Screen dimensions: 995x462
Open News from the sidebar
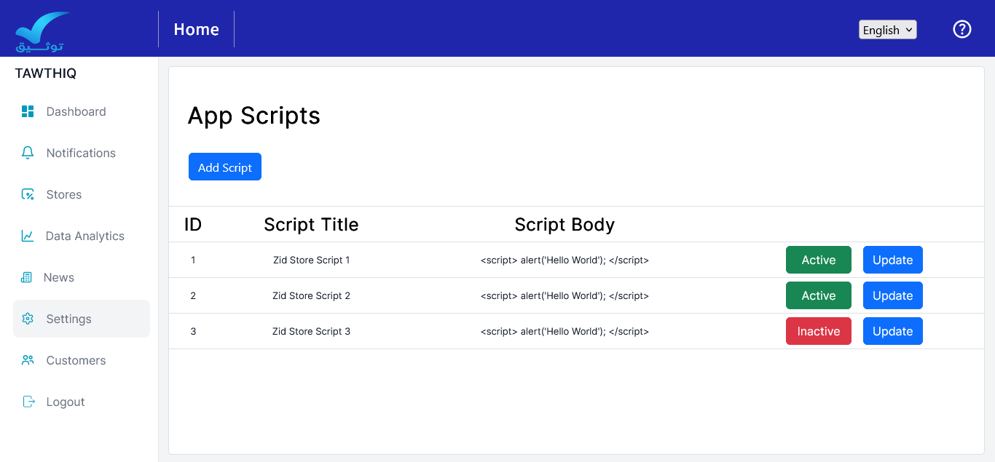(x=82, y=277)
